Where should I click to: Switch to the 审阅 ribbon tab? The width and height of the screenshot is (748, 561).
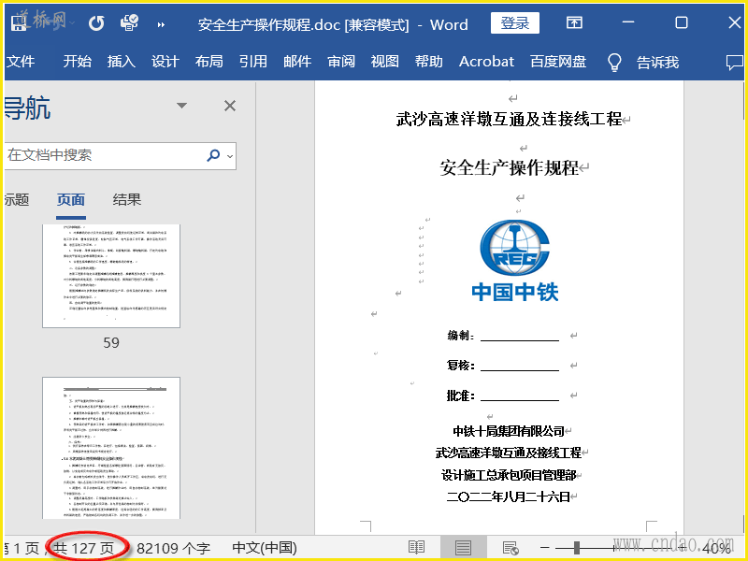(341, 62)
